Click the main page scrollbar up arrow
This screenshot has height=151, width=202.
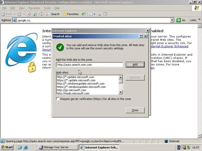tap(199, 26)
